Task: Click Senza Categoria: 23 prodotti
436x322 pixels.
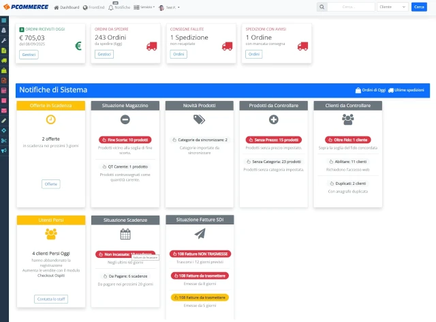Action: point(274,162)
